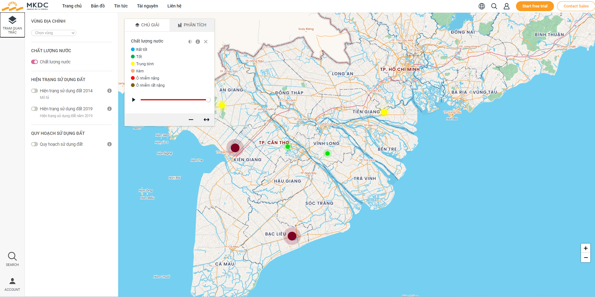This screenshot has width=595, height=297.
Task: Open the language globe icon
Action: [x=482, y=6]
